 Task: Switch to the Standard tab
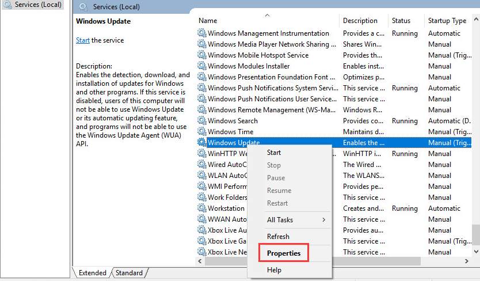click(x=129, y=272)
